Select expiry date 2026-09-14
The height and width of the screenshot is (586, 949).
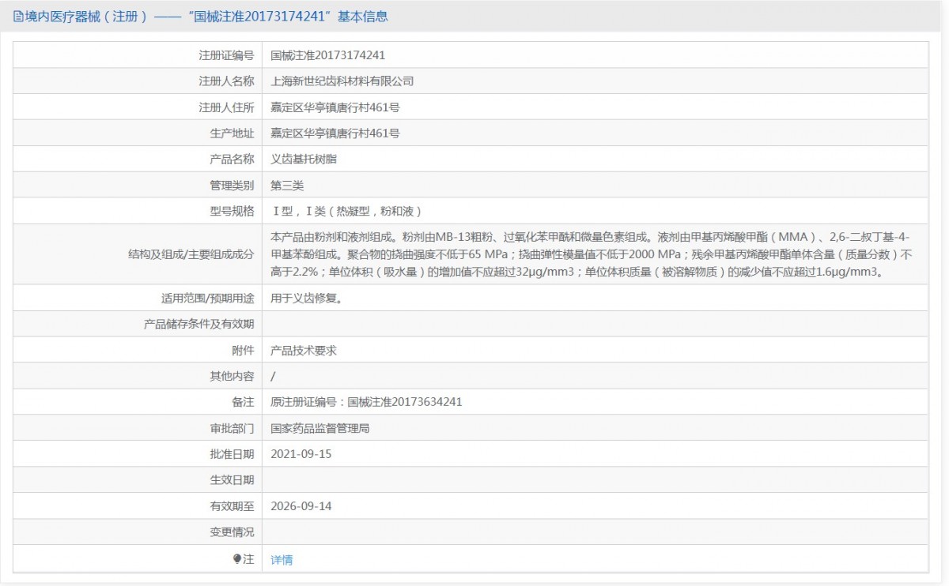coord(301,506)
